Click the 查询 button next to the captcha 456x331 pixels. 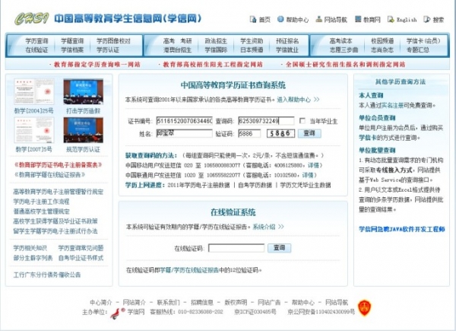coord(309,133)
